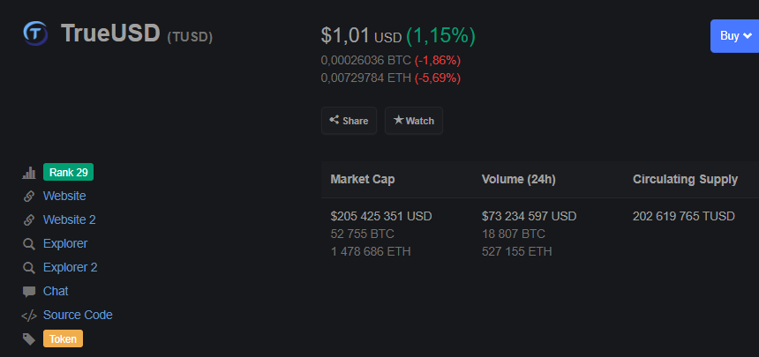Viewport: 759px width, 357px height.
Task: Click the bar chart rank icon
Action: click(29, 173)
